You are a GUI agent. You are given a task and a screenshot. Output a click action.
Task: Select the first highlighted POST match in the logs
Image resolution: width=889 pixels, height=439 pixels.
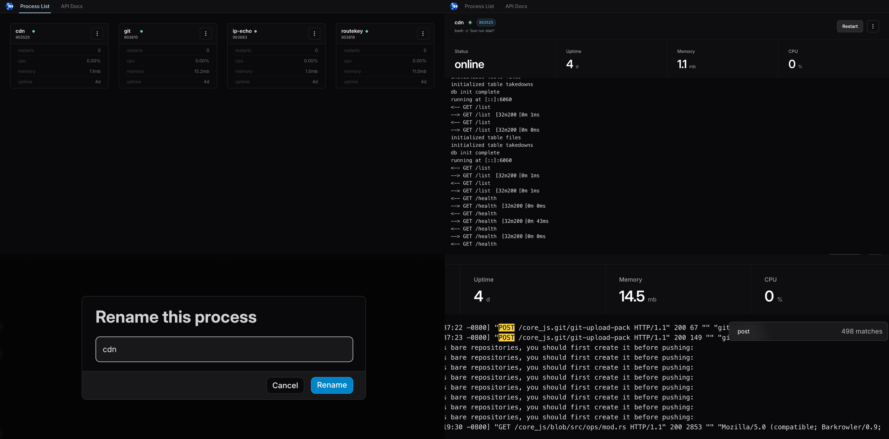pos(506,328)
